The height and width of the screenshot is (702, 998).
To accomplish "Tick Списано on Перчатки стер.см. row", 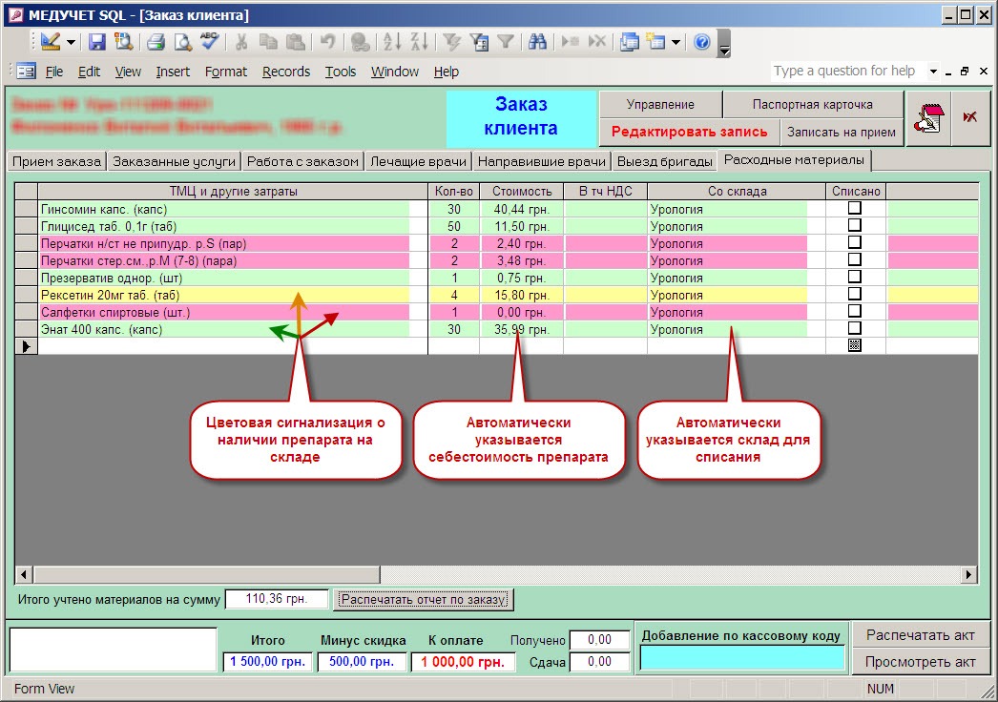I will pos(855,259).
